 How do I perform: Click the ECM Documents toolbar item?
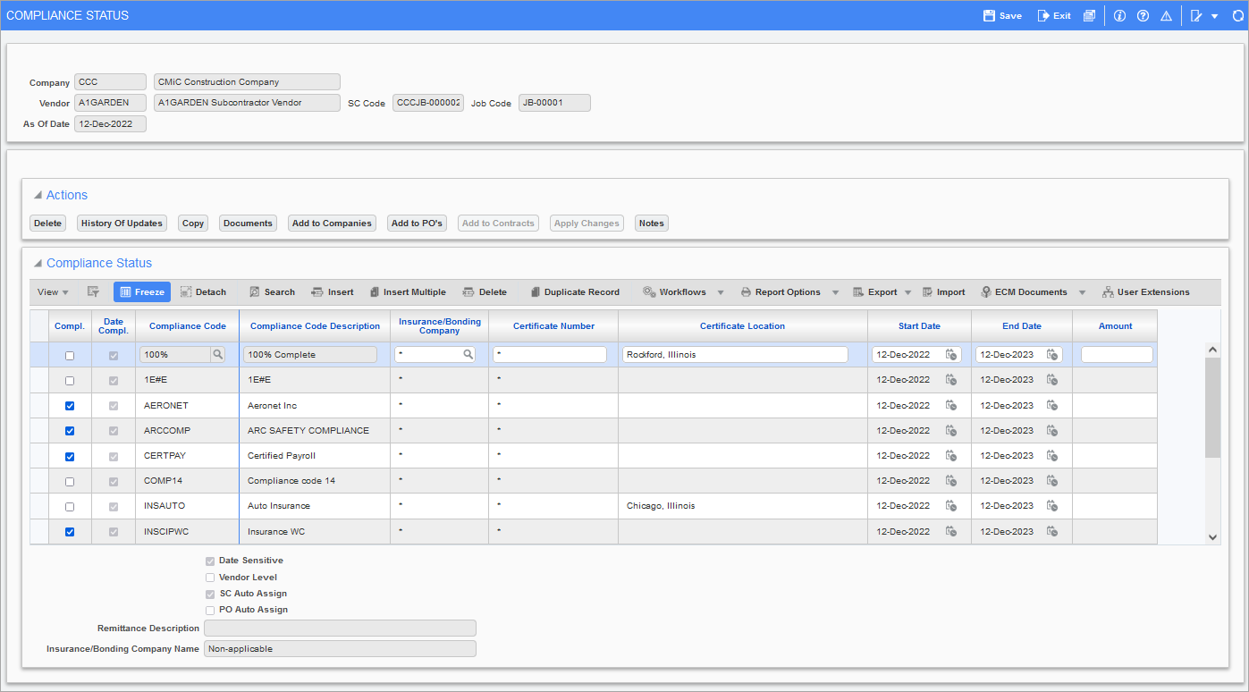[1025, 291]
